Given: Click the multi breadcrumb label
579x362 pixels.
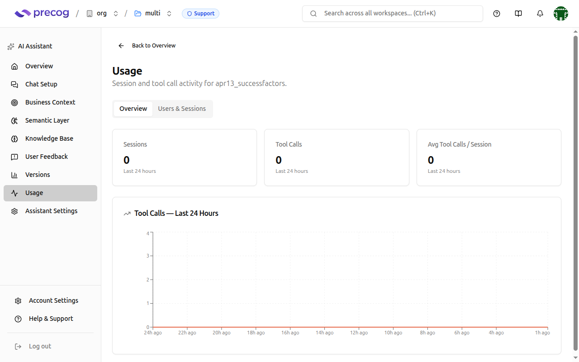Looking at the screenshot, I should point(153,14).
